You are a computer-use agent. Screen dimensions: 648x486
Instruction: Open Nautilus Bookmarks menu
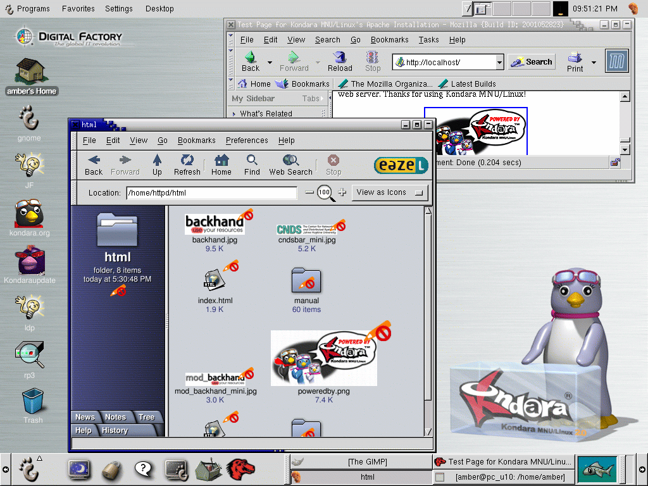197,140
